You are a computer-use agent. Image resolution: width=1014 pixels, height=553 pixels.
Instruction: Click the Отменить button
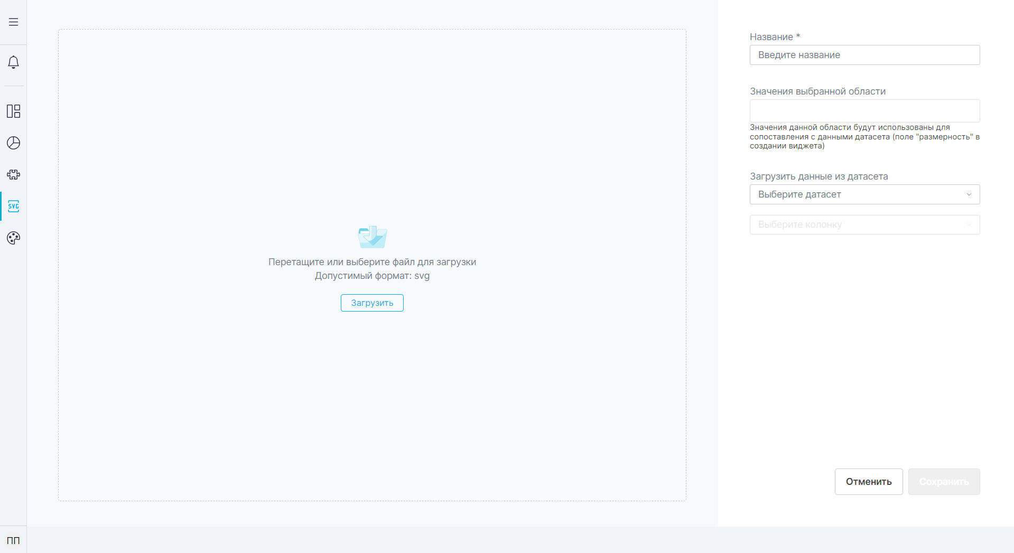pos(868,482)
